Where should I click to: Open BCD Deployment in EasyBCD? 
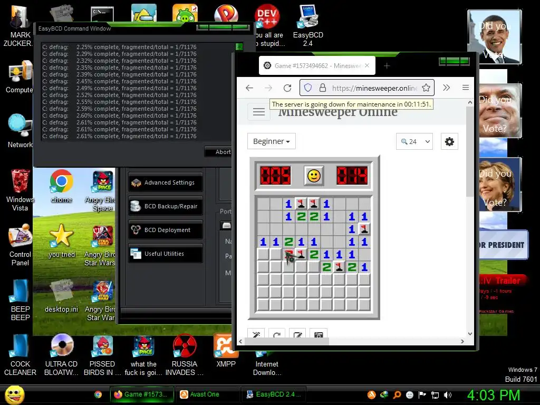[166, 230]
